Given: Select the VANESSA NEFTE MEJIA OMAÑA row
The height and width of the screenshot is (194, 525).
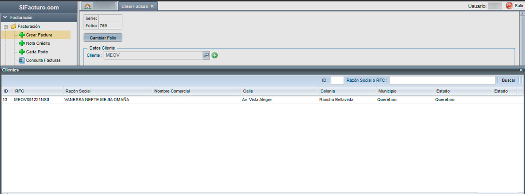Looking at the screenshot, I should (97, 100).
